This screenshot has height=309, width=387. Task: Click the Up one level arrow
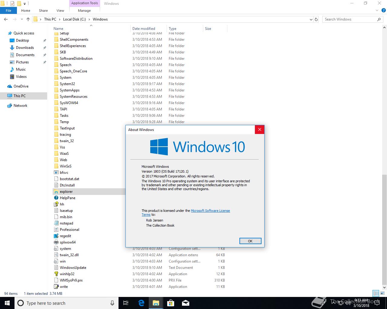click(28, 19)
